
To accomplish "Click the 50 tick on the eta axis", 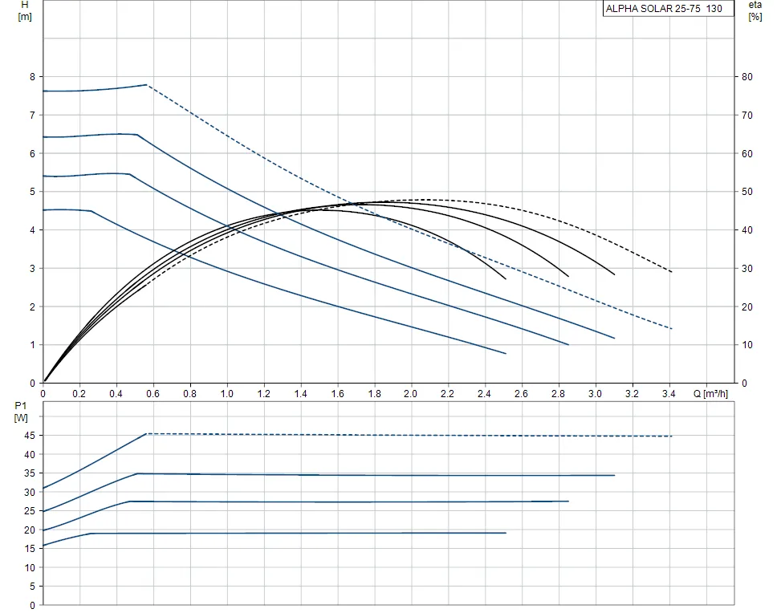I will 746,192.
